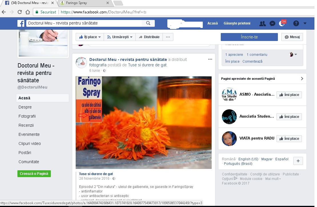Viewport: 317px width, 207px height.
Task: Open Doctorul Meu post author link
Action: (x=128, y=60)
